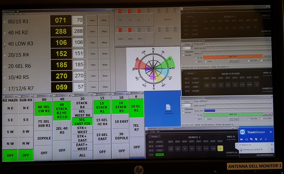Click S. SPLIT in REMOTE 2 panel
Screen dimensions: 284x174
point(159,146)
